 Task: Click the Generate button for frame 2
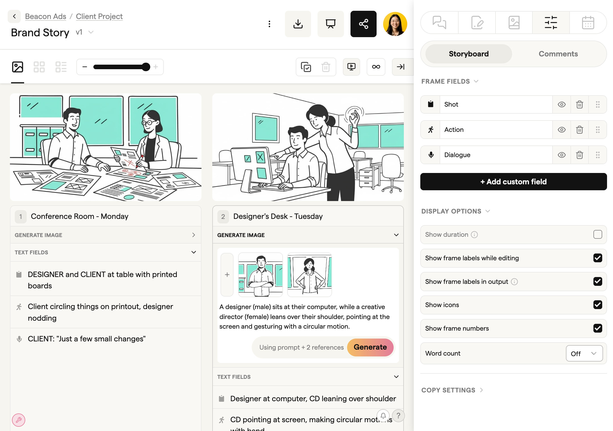pos(370,347)
